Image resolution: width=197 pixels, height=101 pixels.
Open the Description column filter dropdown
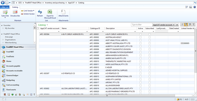click(135, 32)
